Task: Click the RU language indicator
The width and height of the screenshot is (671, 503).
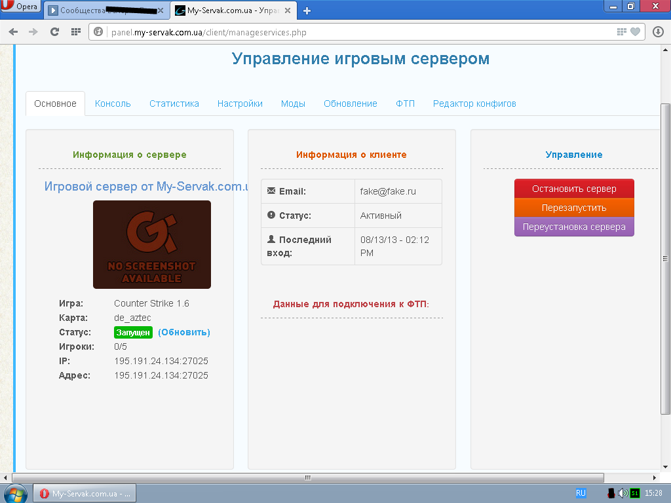Action: (x=581, y=493)
